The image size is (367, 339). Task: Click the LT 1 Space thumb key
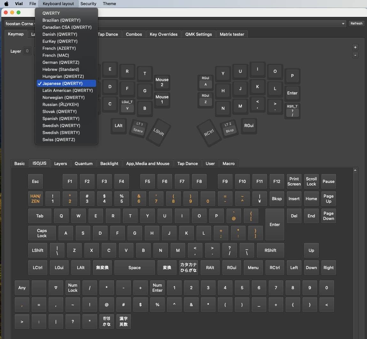(138, 128)
